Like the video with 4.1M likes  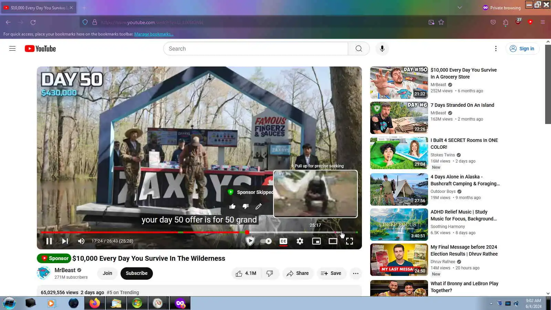pyautogui.click(x=246, y=273)
